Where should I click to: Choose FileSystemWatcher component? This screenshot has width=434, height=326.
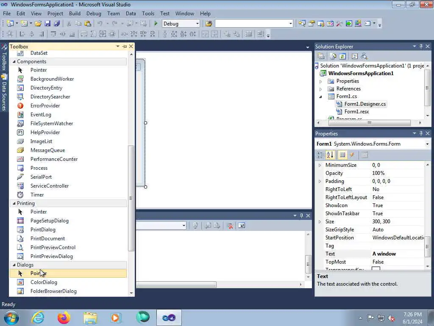51,124
